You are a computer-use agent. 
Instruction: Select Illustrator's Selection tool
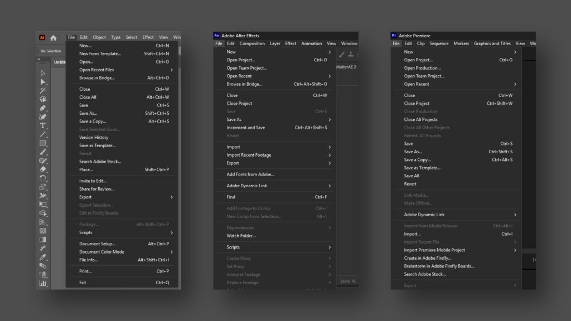[42, 73]
